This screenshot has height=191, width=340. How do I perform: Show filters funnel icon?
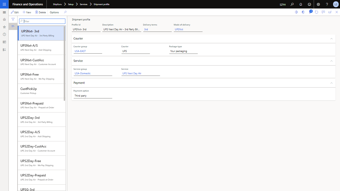[13, 19]
